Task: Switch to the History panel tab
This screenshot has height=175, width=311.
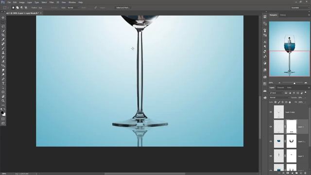Action: [283, 15]
